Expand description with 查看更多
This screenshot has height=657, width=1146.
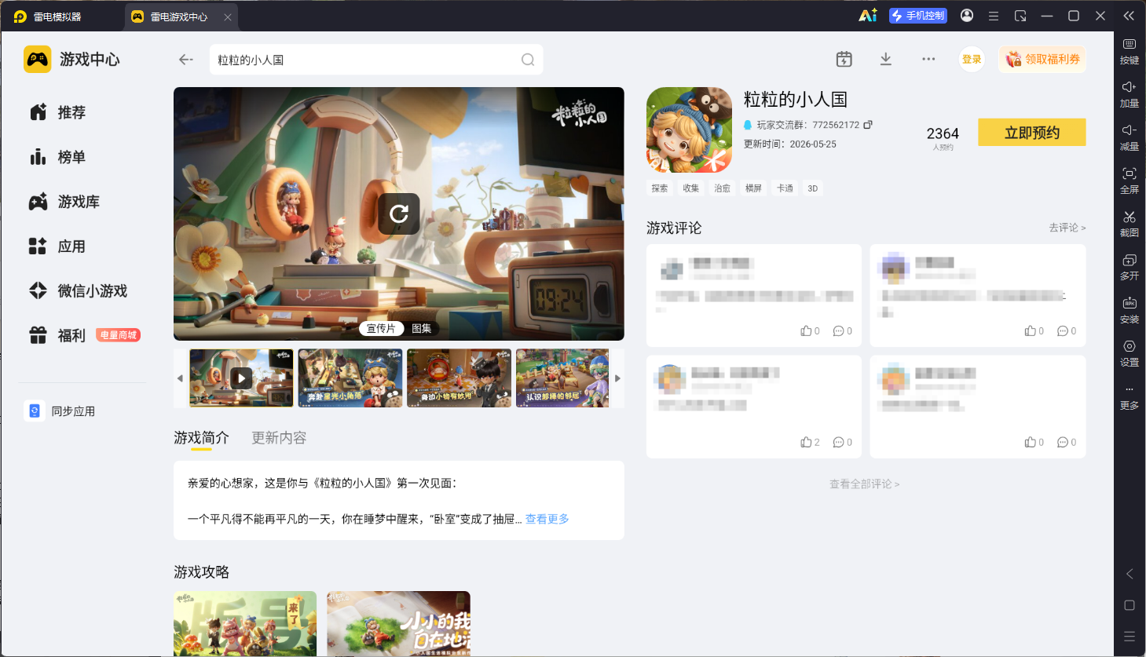[547, 519]
